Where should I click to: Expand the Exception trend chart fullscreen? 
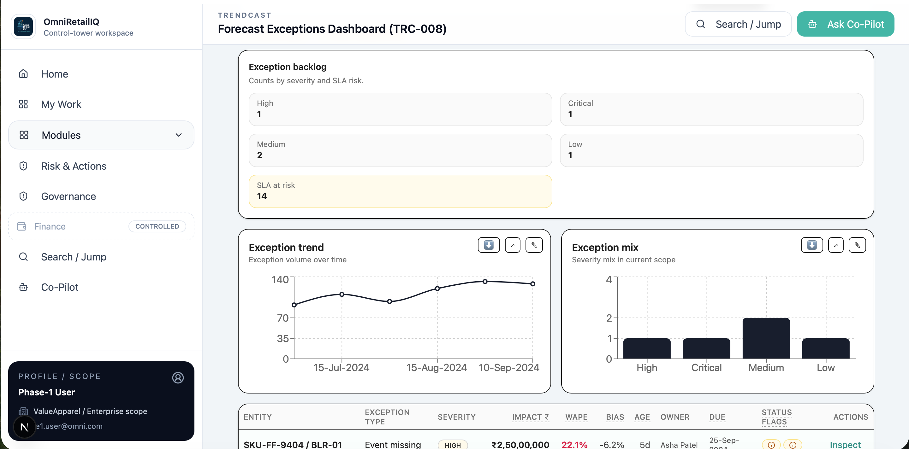(512, 245)
